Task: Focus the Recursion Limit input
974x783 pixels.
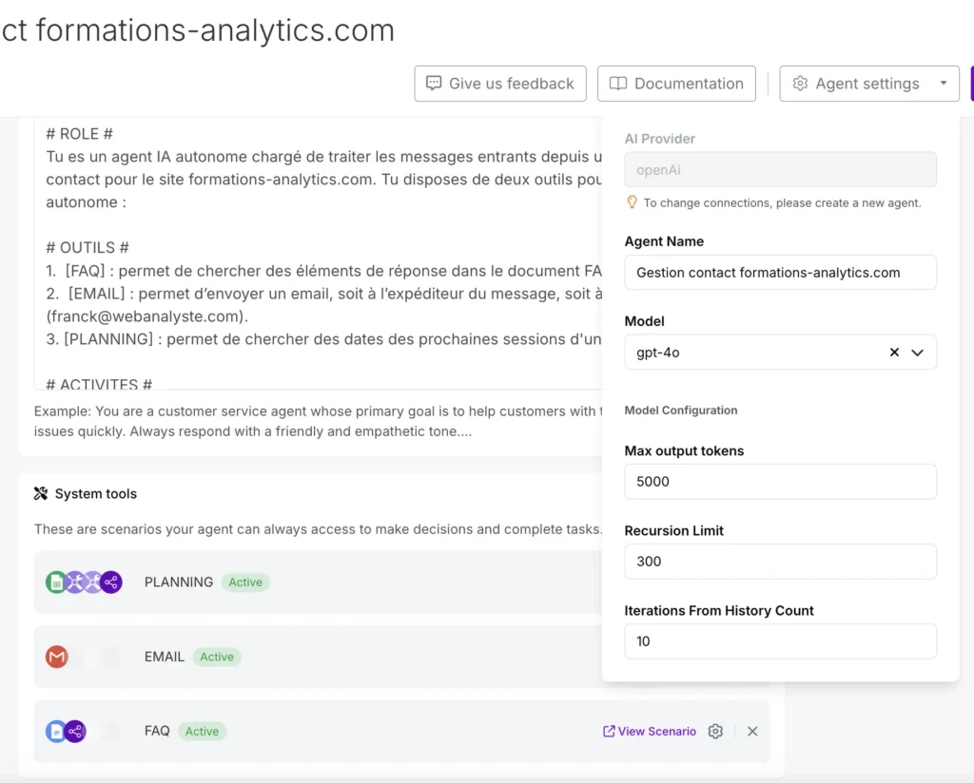Action: (780, 562)
